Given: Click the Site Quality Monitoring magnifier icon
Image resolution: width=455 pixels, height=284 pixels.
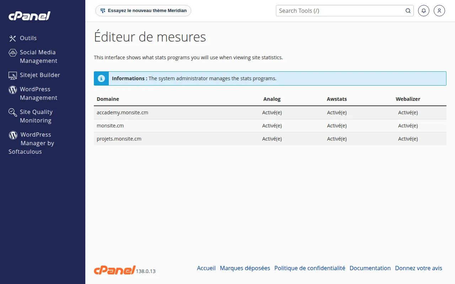Looking at the screenshot, I should (13, 113).
